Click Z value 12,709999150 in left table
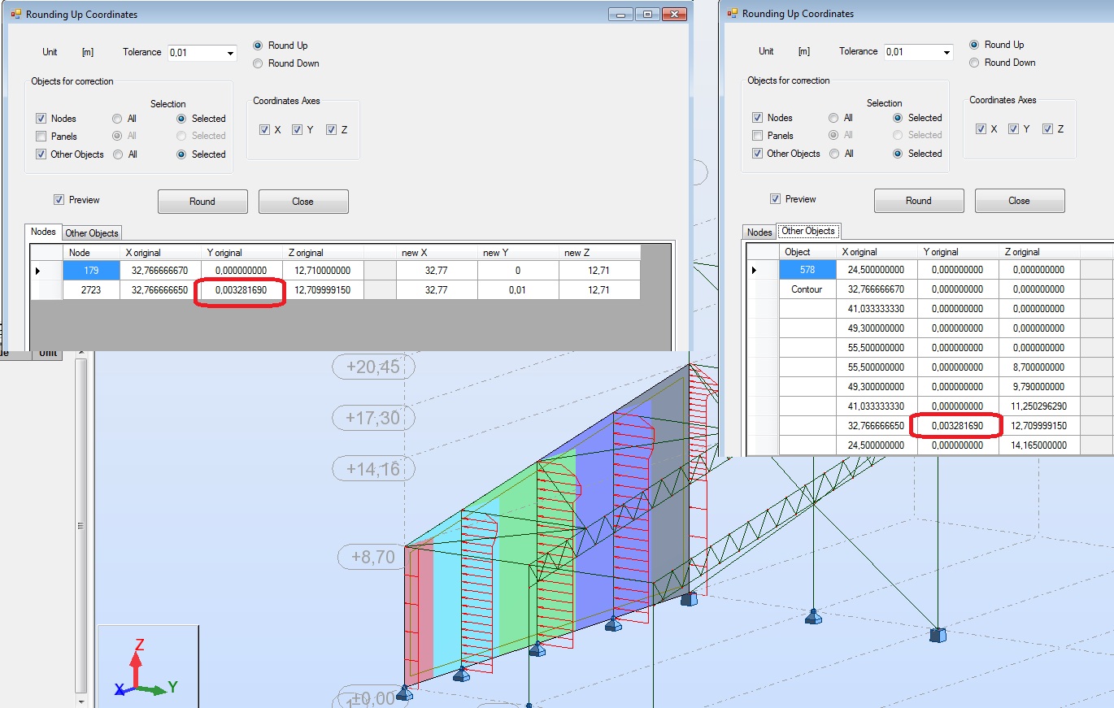1114x708 pixels. (x=323, y=290)
